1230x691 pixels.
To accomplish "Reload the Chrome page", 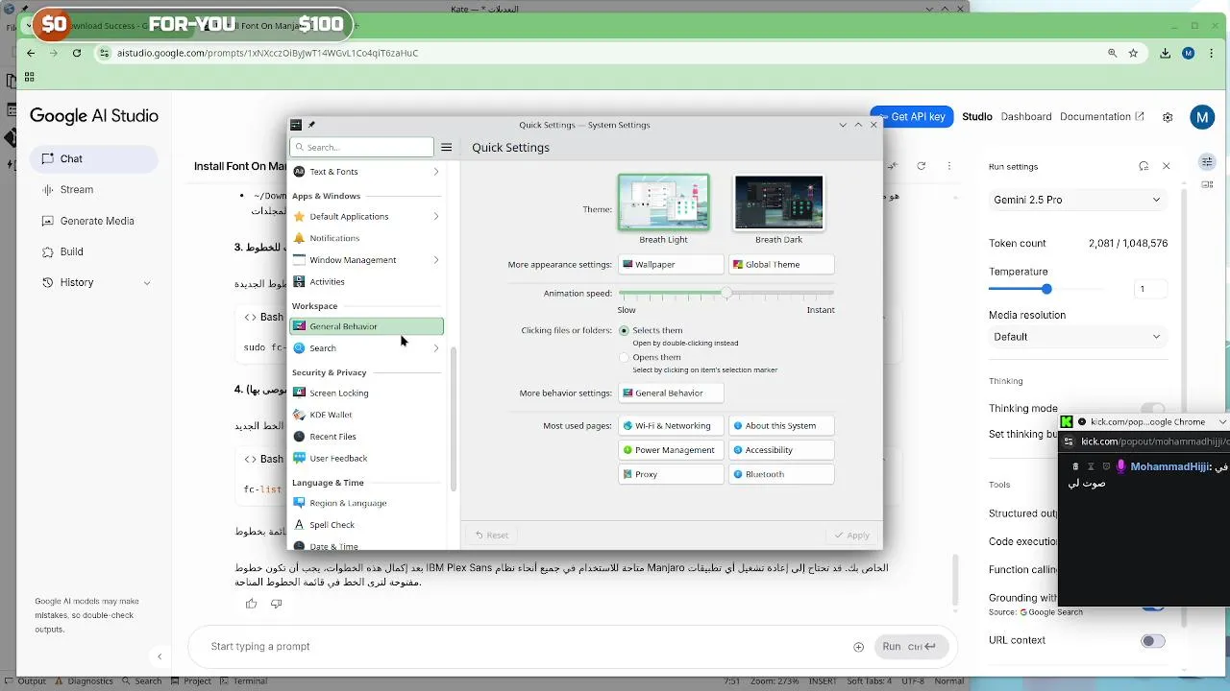I will tap(77, 53).
